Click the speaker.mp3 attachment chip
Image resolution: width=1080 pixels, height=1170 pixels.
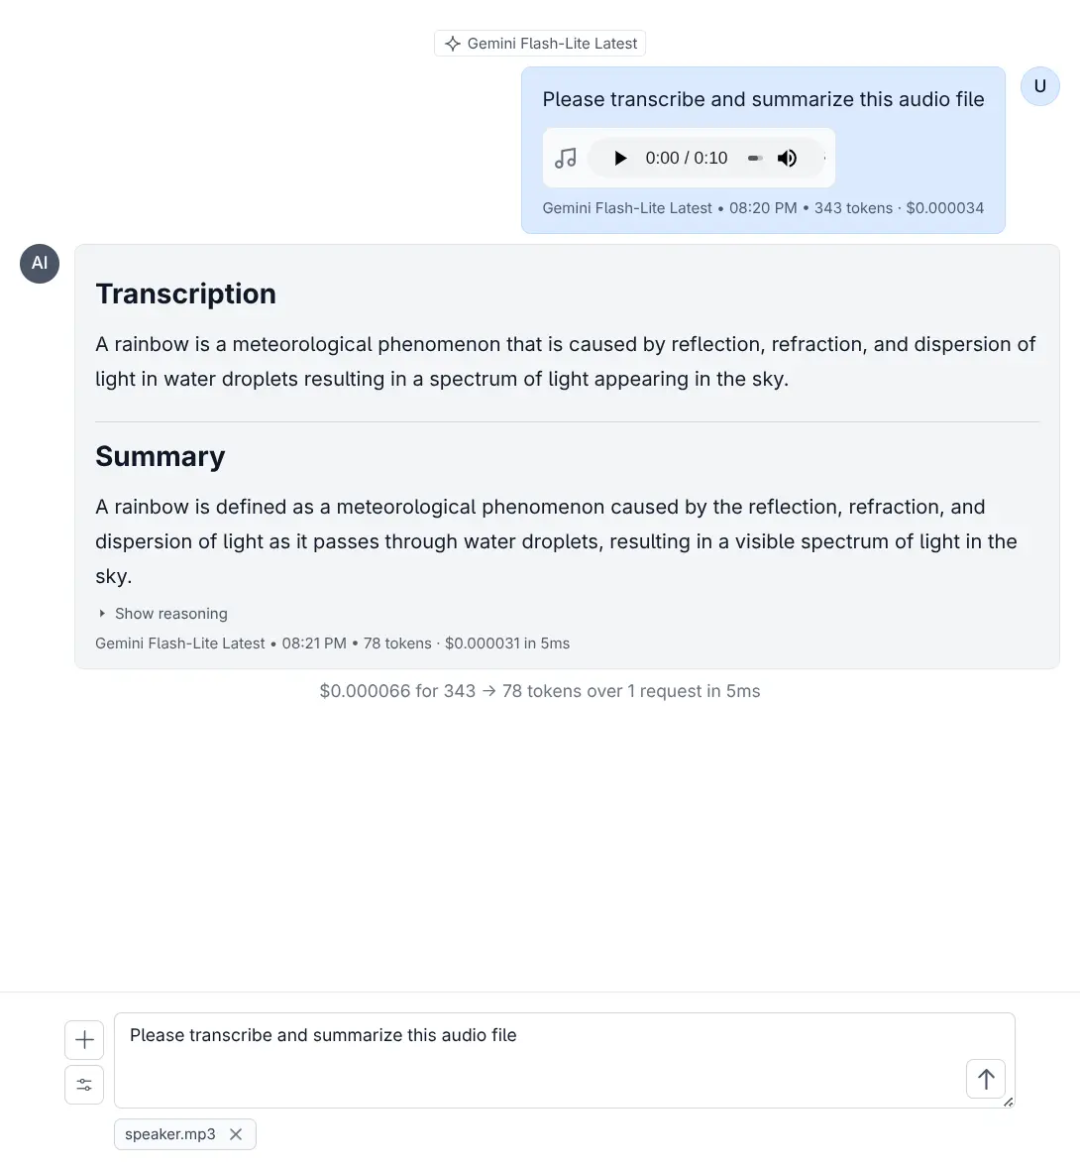170,1134
